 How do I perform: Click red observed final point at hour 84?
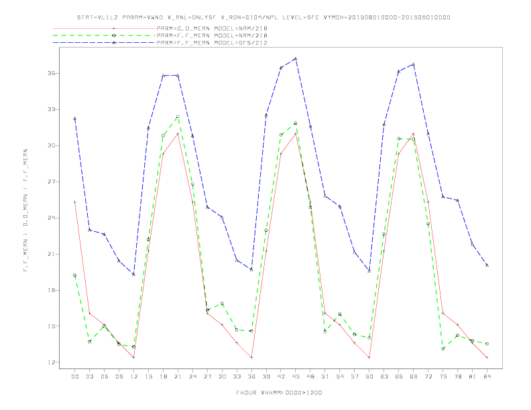point(487,357)
